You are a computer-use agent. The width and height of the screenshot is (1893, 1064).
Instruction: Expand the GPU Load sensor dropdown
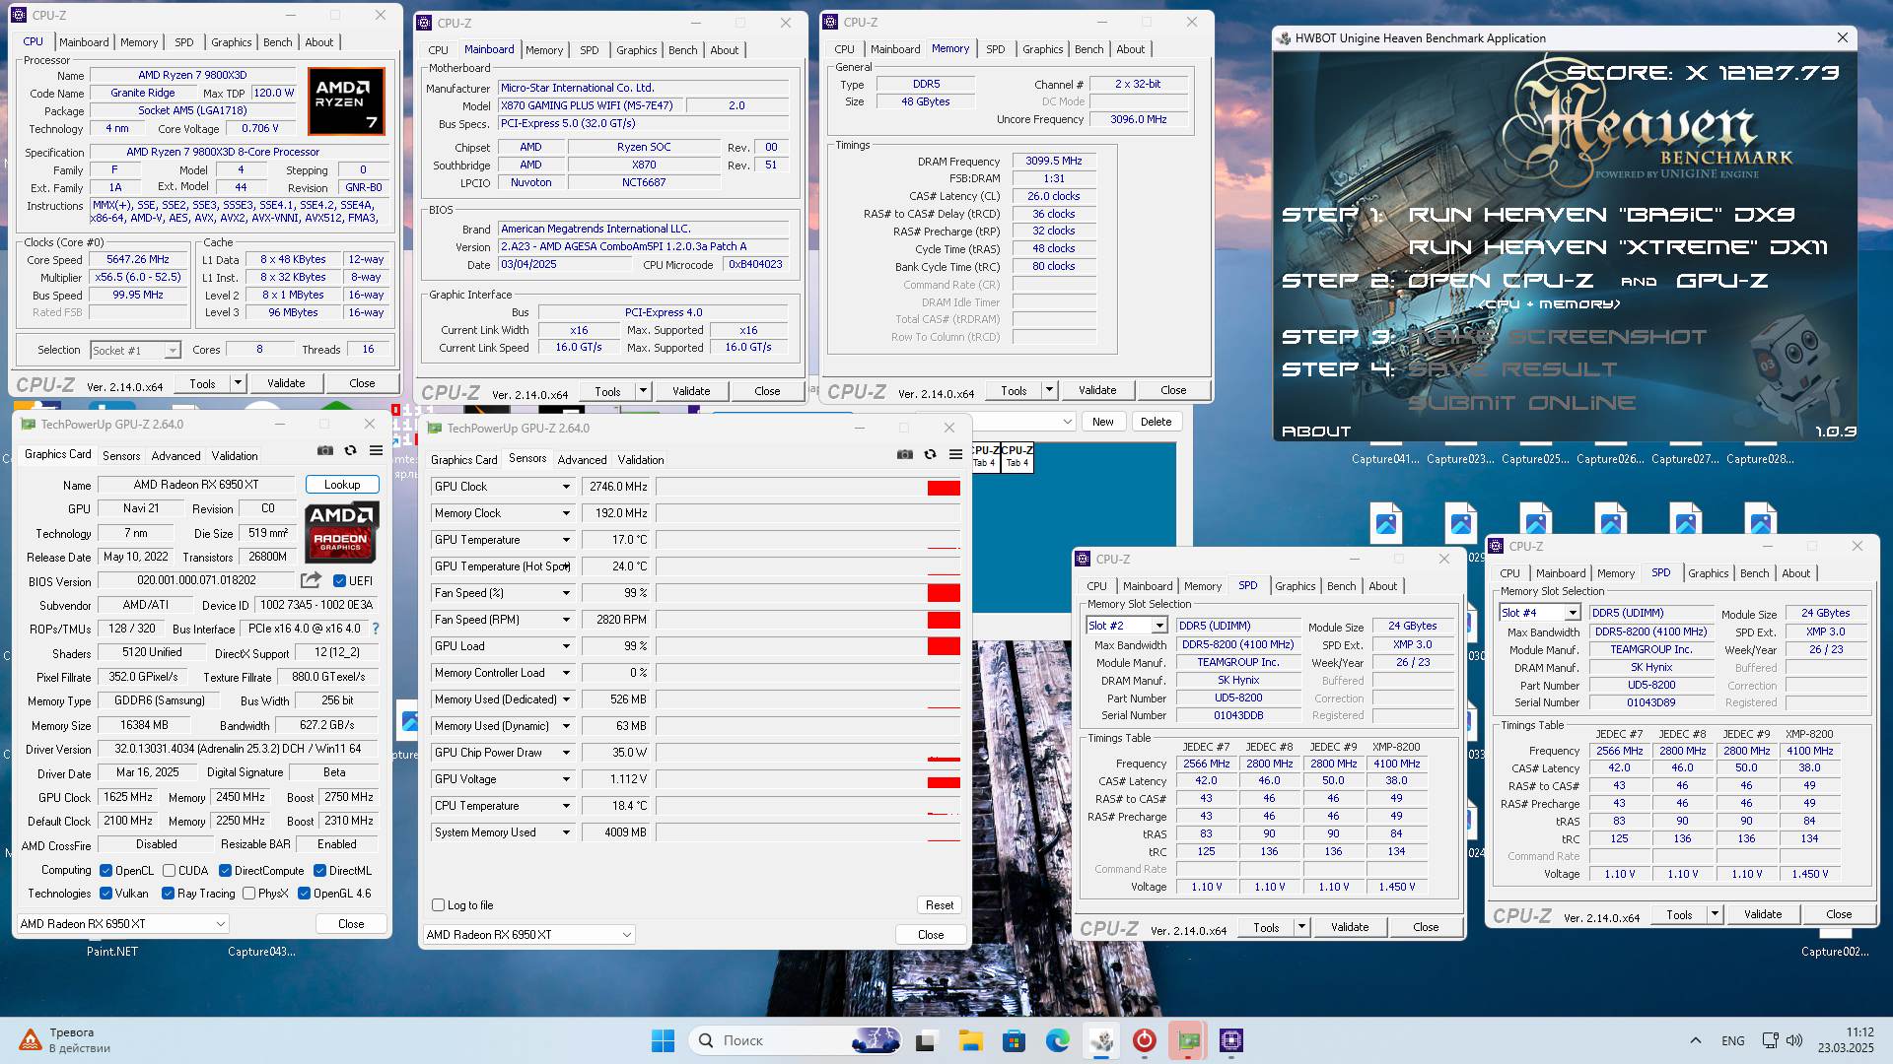(566, 646)
